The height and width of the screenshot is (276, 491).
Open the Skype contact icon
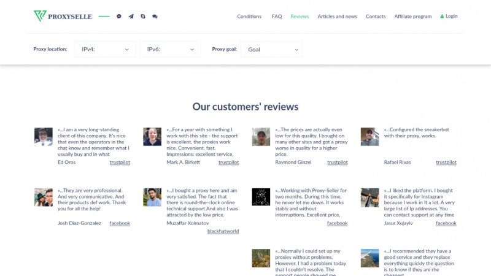click(x=143, y=17)
